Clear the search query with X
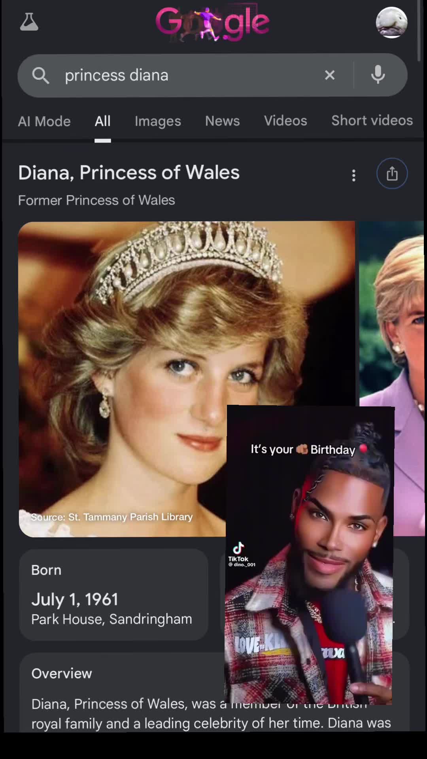427x759 pixels. pyautogui.click(x=330, y=75)
